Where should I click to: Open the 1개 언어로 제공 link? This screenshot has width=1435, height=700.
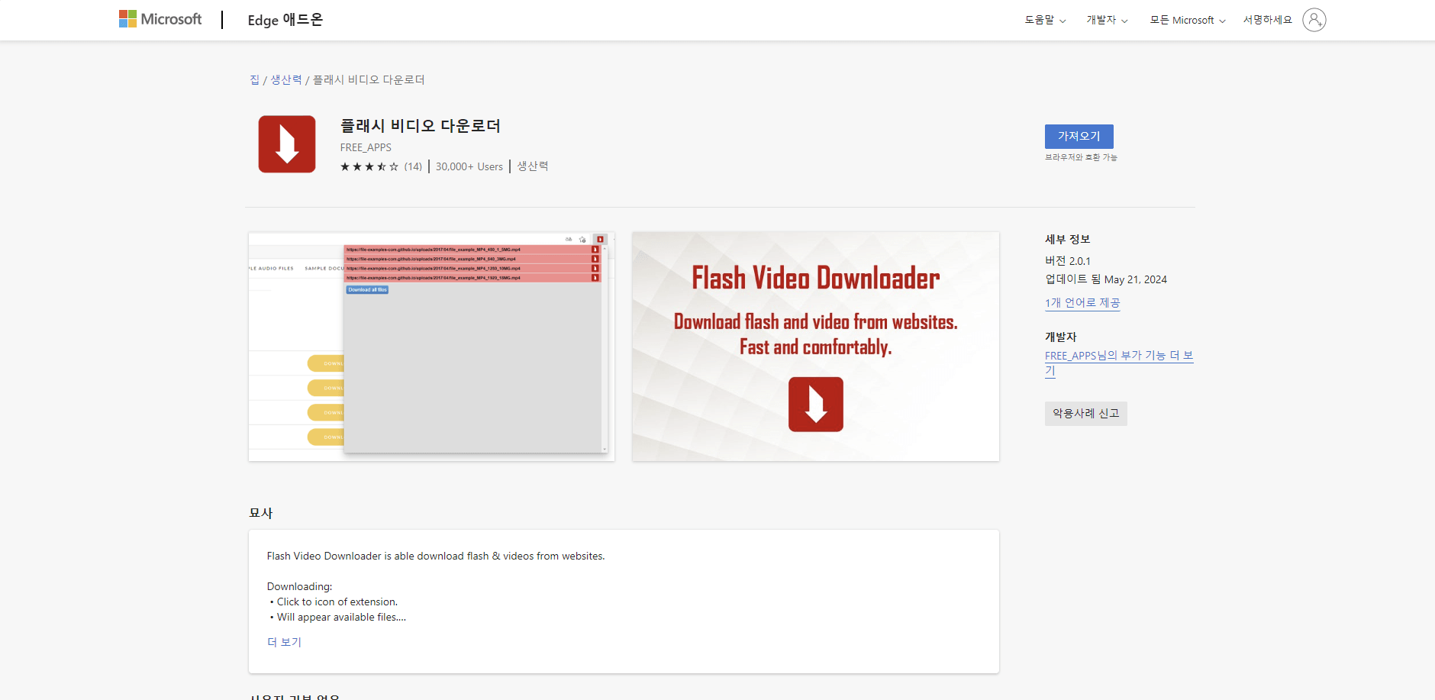1082,302
